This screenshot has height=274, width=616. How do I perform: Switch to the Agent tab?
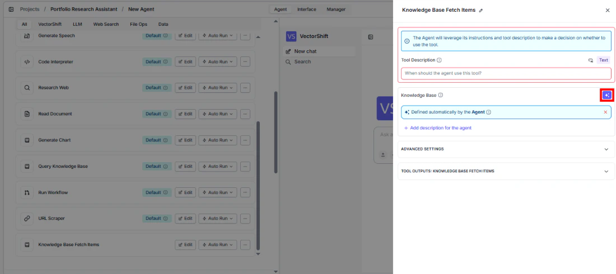[281, 10]
